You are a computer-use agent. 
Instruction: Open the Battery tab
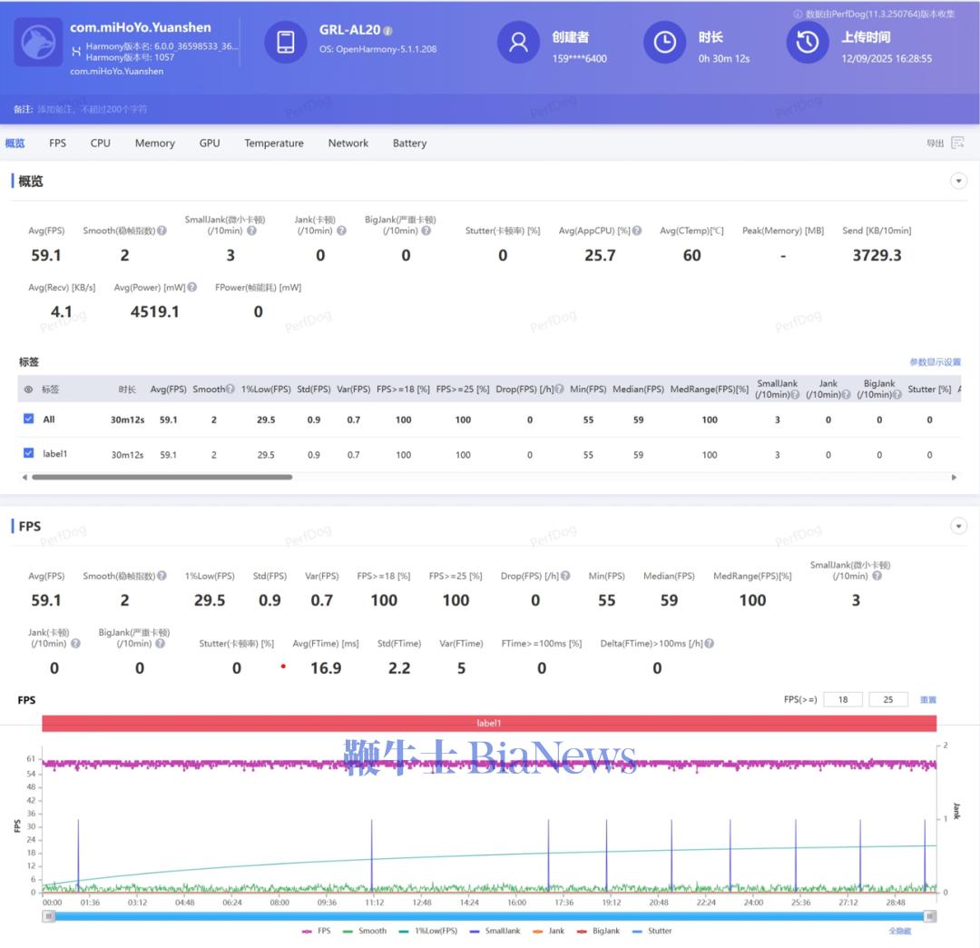(409, 143)
